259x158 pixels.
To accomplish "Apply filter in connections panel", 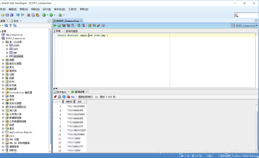I will [x=10, y=26].
